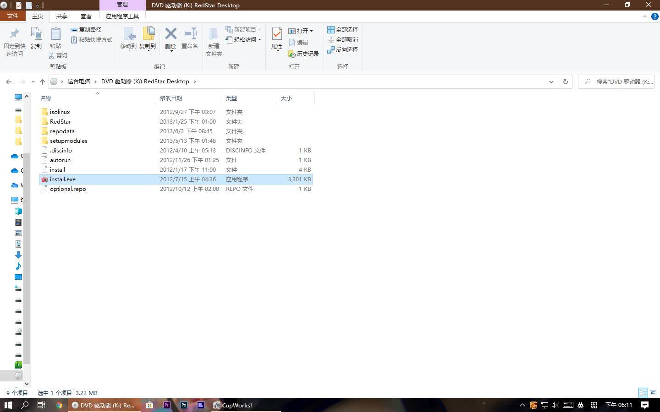
Task: Sort files by the Name column
Action: pyautogui.click(x=98, y=98)
